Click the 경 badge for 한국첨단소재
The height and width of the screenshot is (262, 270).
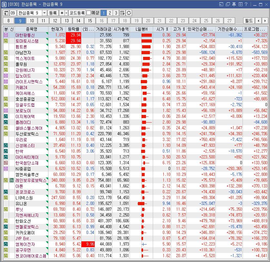point(6,163)
